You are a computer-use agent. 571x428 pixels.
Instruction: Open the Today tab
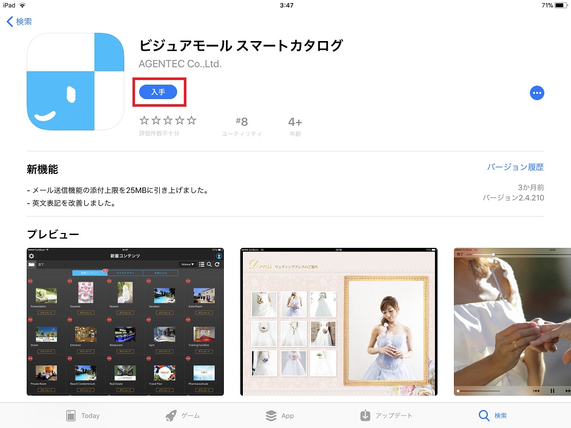tap(83, 416)
